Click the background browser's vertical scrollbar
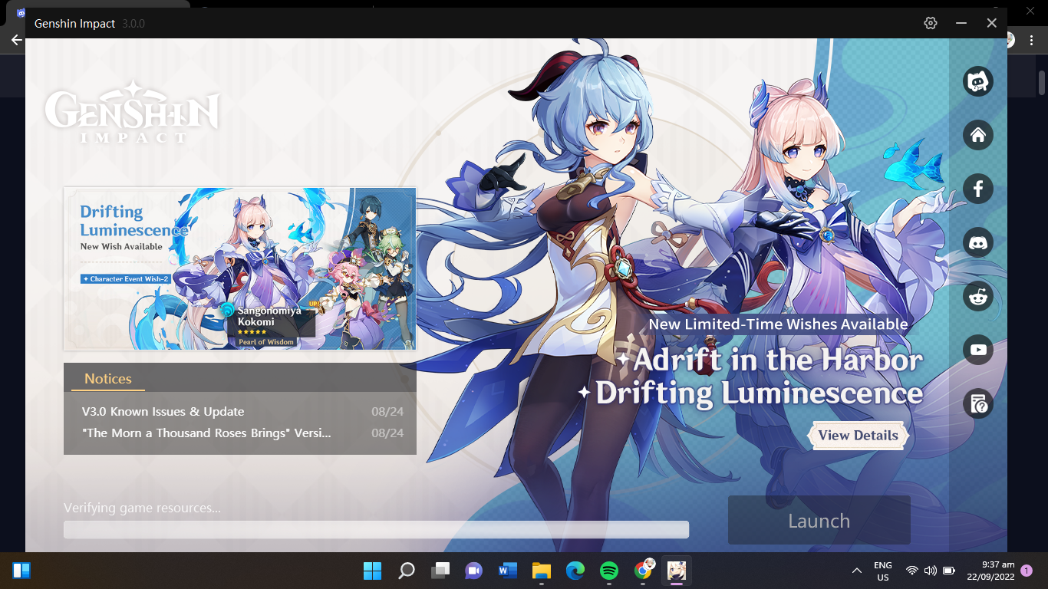Viewport: 1048px width, 589px height. click(x=1042, y=83)
